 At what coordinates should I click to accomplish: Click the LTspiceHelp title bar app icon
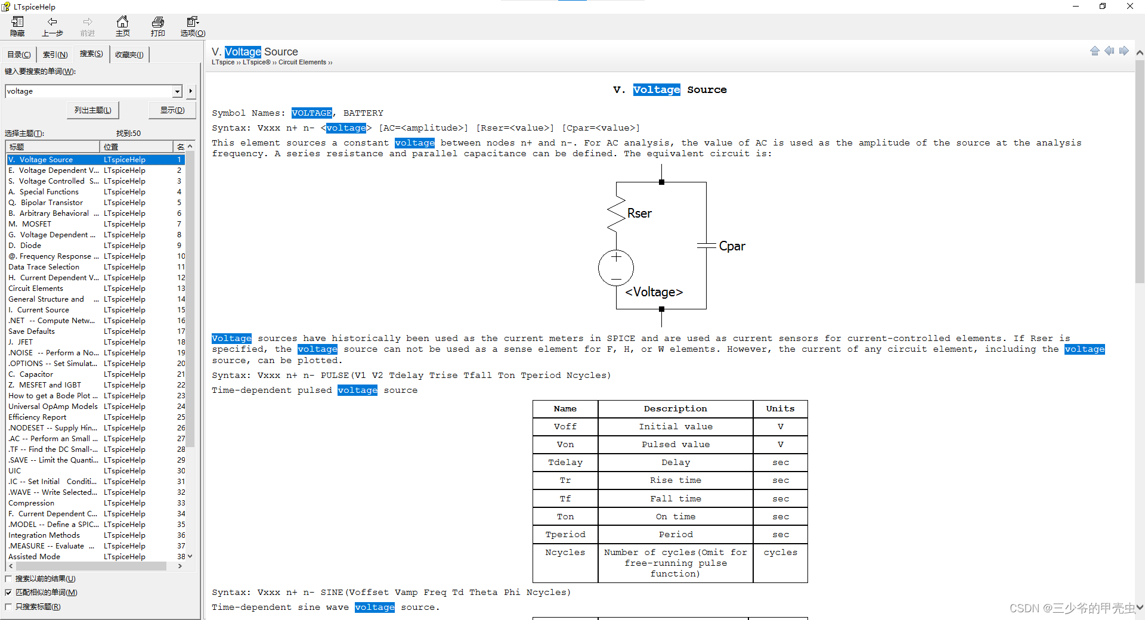[x=6, y=7]
